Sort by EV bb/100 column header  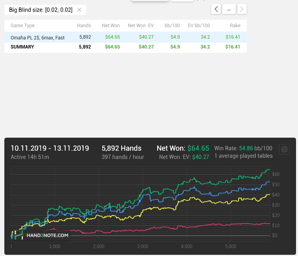pos(199,26)
